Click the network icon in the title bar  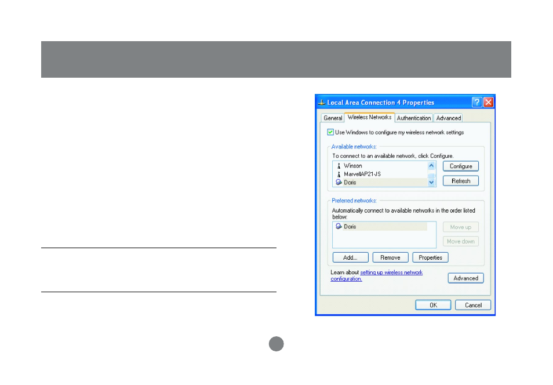[x=321, y=103]
